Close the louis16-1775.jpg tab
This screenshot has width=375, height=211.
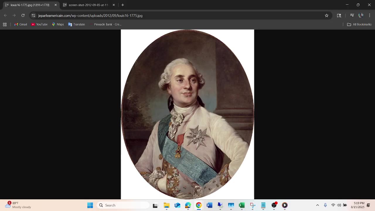[56, 5]
